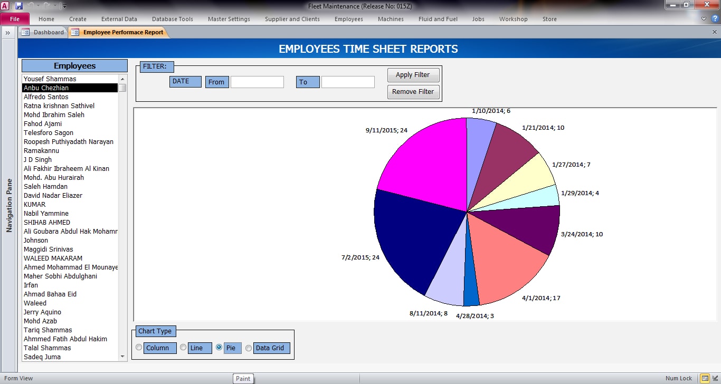The width and height of the screenshot is (721, 384).
Task: Open the File menu
Action: [x=15, y=19]
